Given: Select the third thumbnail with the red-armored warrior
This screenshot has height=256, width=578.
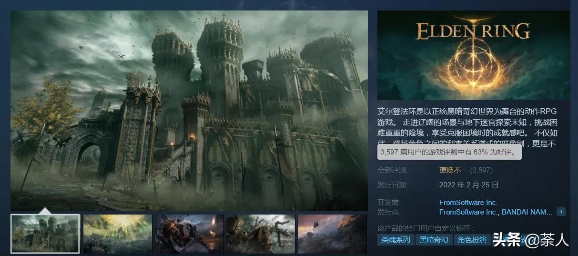Looking at the screenshot, I should [x=189, y=234].
